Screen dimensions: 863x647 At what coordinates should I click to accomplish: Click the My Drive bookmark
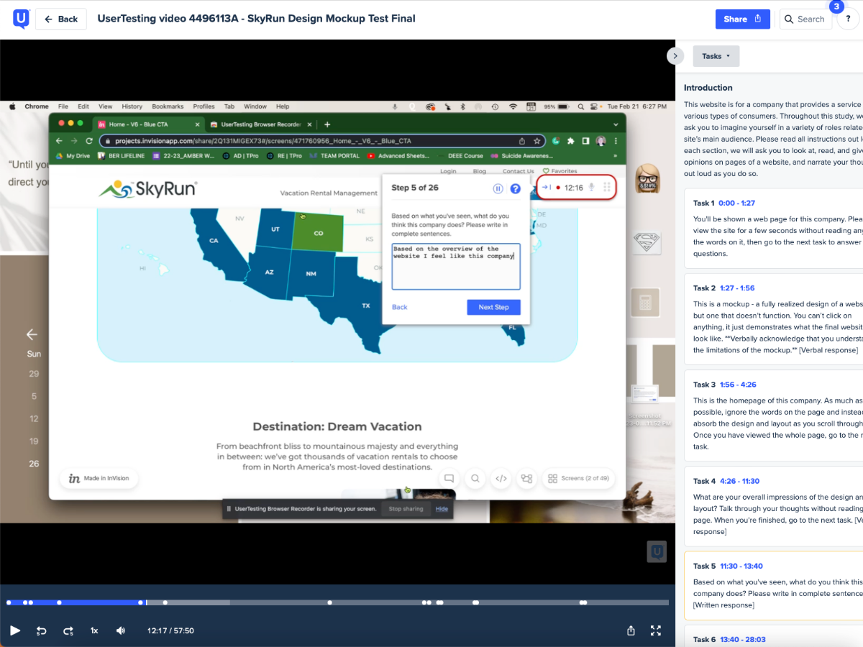73,155
